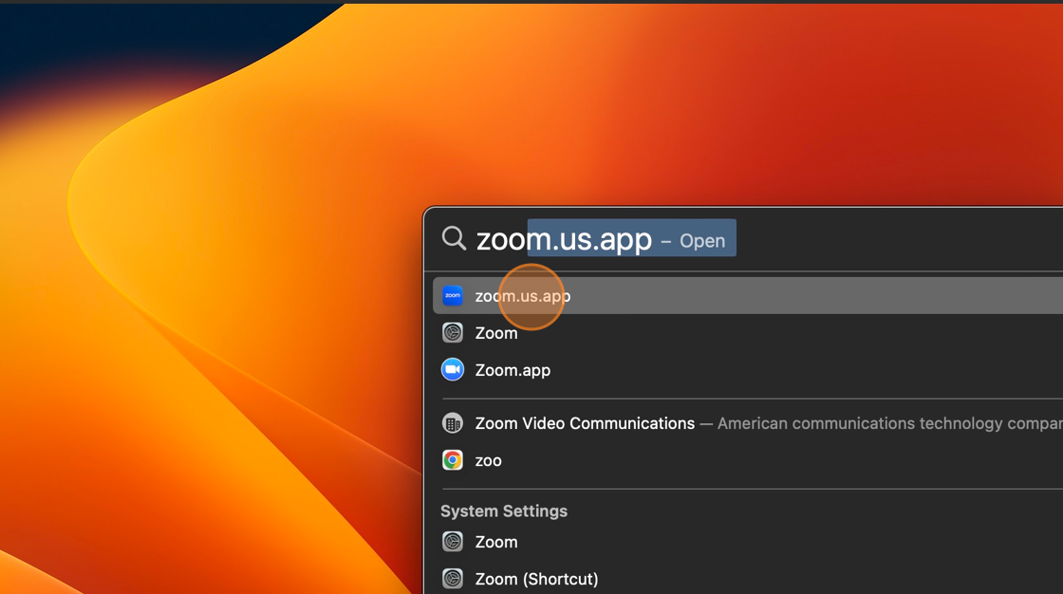The height and width of the screenshot is (594, 1063).
Task: Click the gear icon of System Settings Zoom
Action: point(452,542)
